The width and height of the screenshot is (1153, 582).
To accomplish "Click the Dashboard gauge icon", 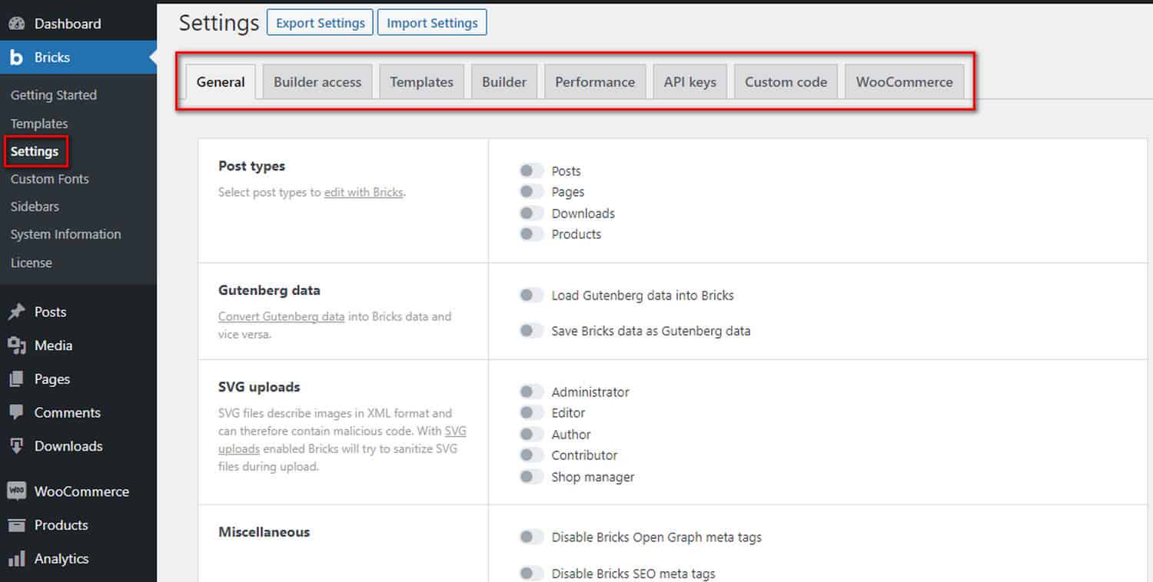I will coord(16,24).
